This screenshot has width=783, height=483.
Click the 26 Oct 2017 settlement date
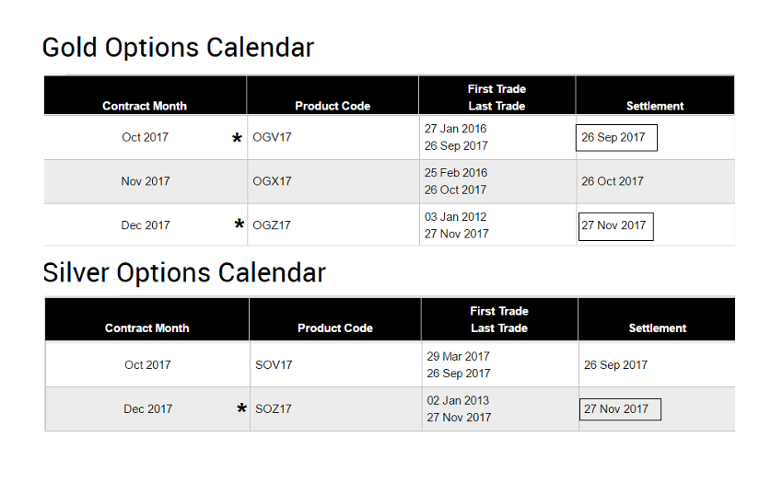[613, 181]
